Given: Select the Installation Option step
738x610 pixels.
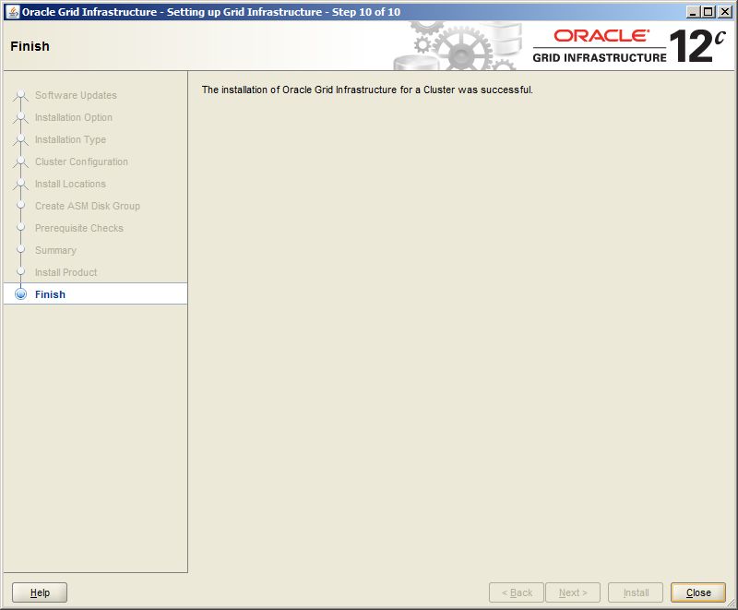Looking at the screenshot, I should pos(74,117).
